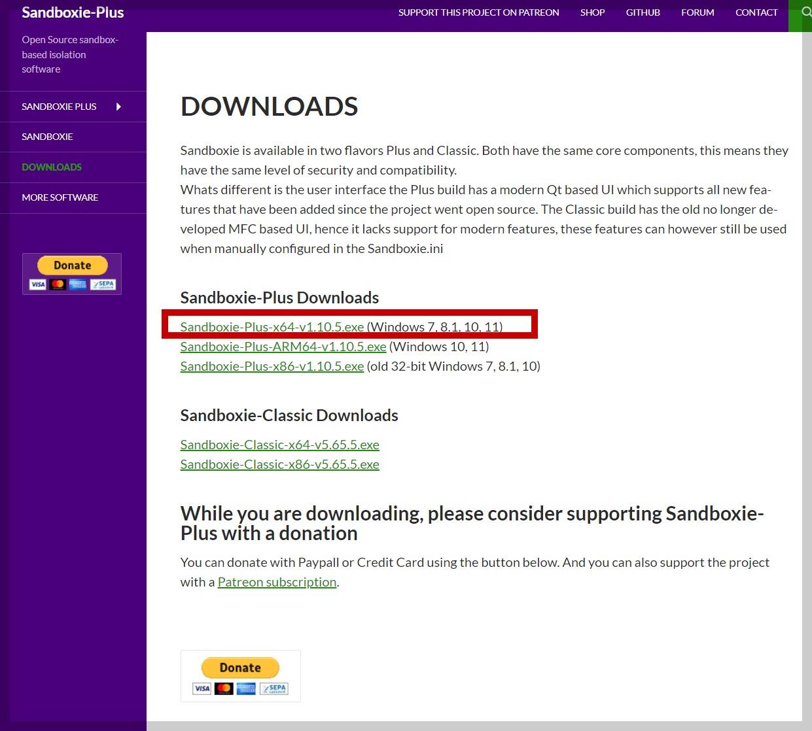Expand the Sandboxie Plus submenu arrow
Viewport: 812px width, 731px height.
point(118,107)
